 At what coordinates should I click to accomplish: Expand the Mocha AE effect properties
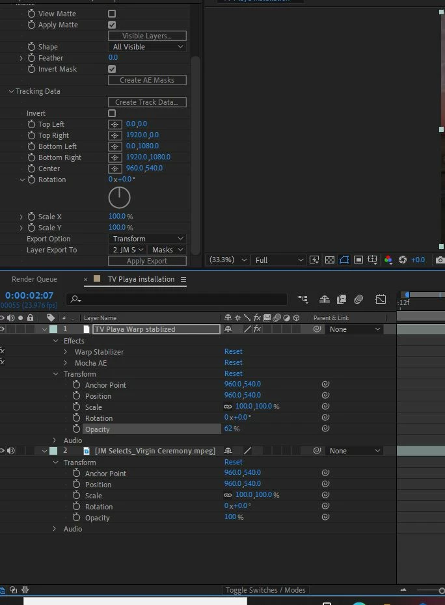pyautogui.click(x=65, y=363)
